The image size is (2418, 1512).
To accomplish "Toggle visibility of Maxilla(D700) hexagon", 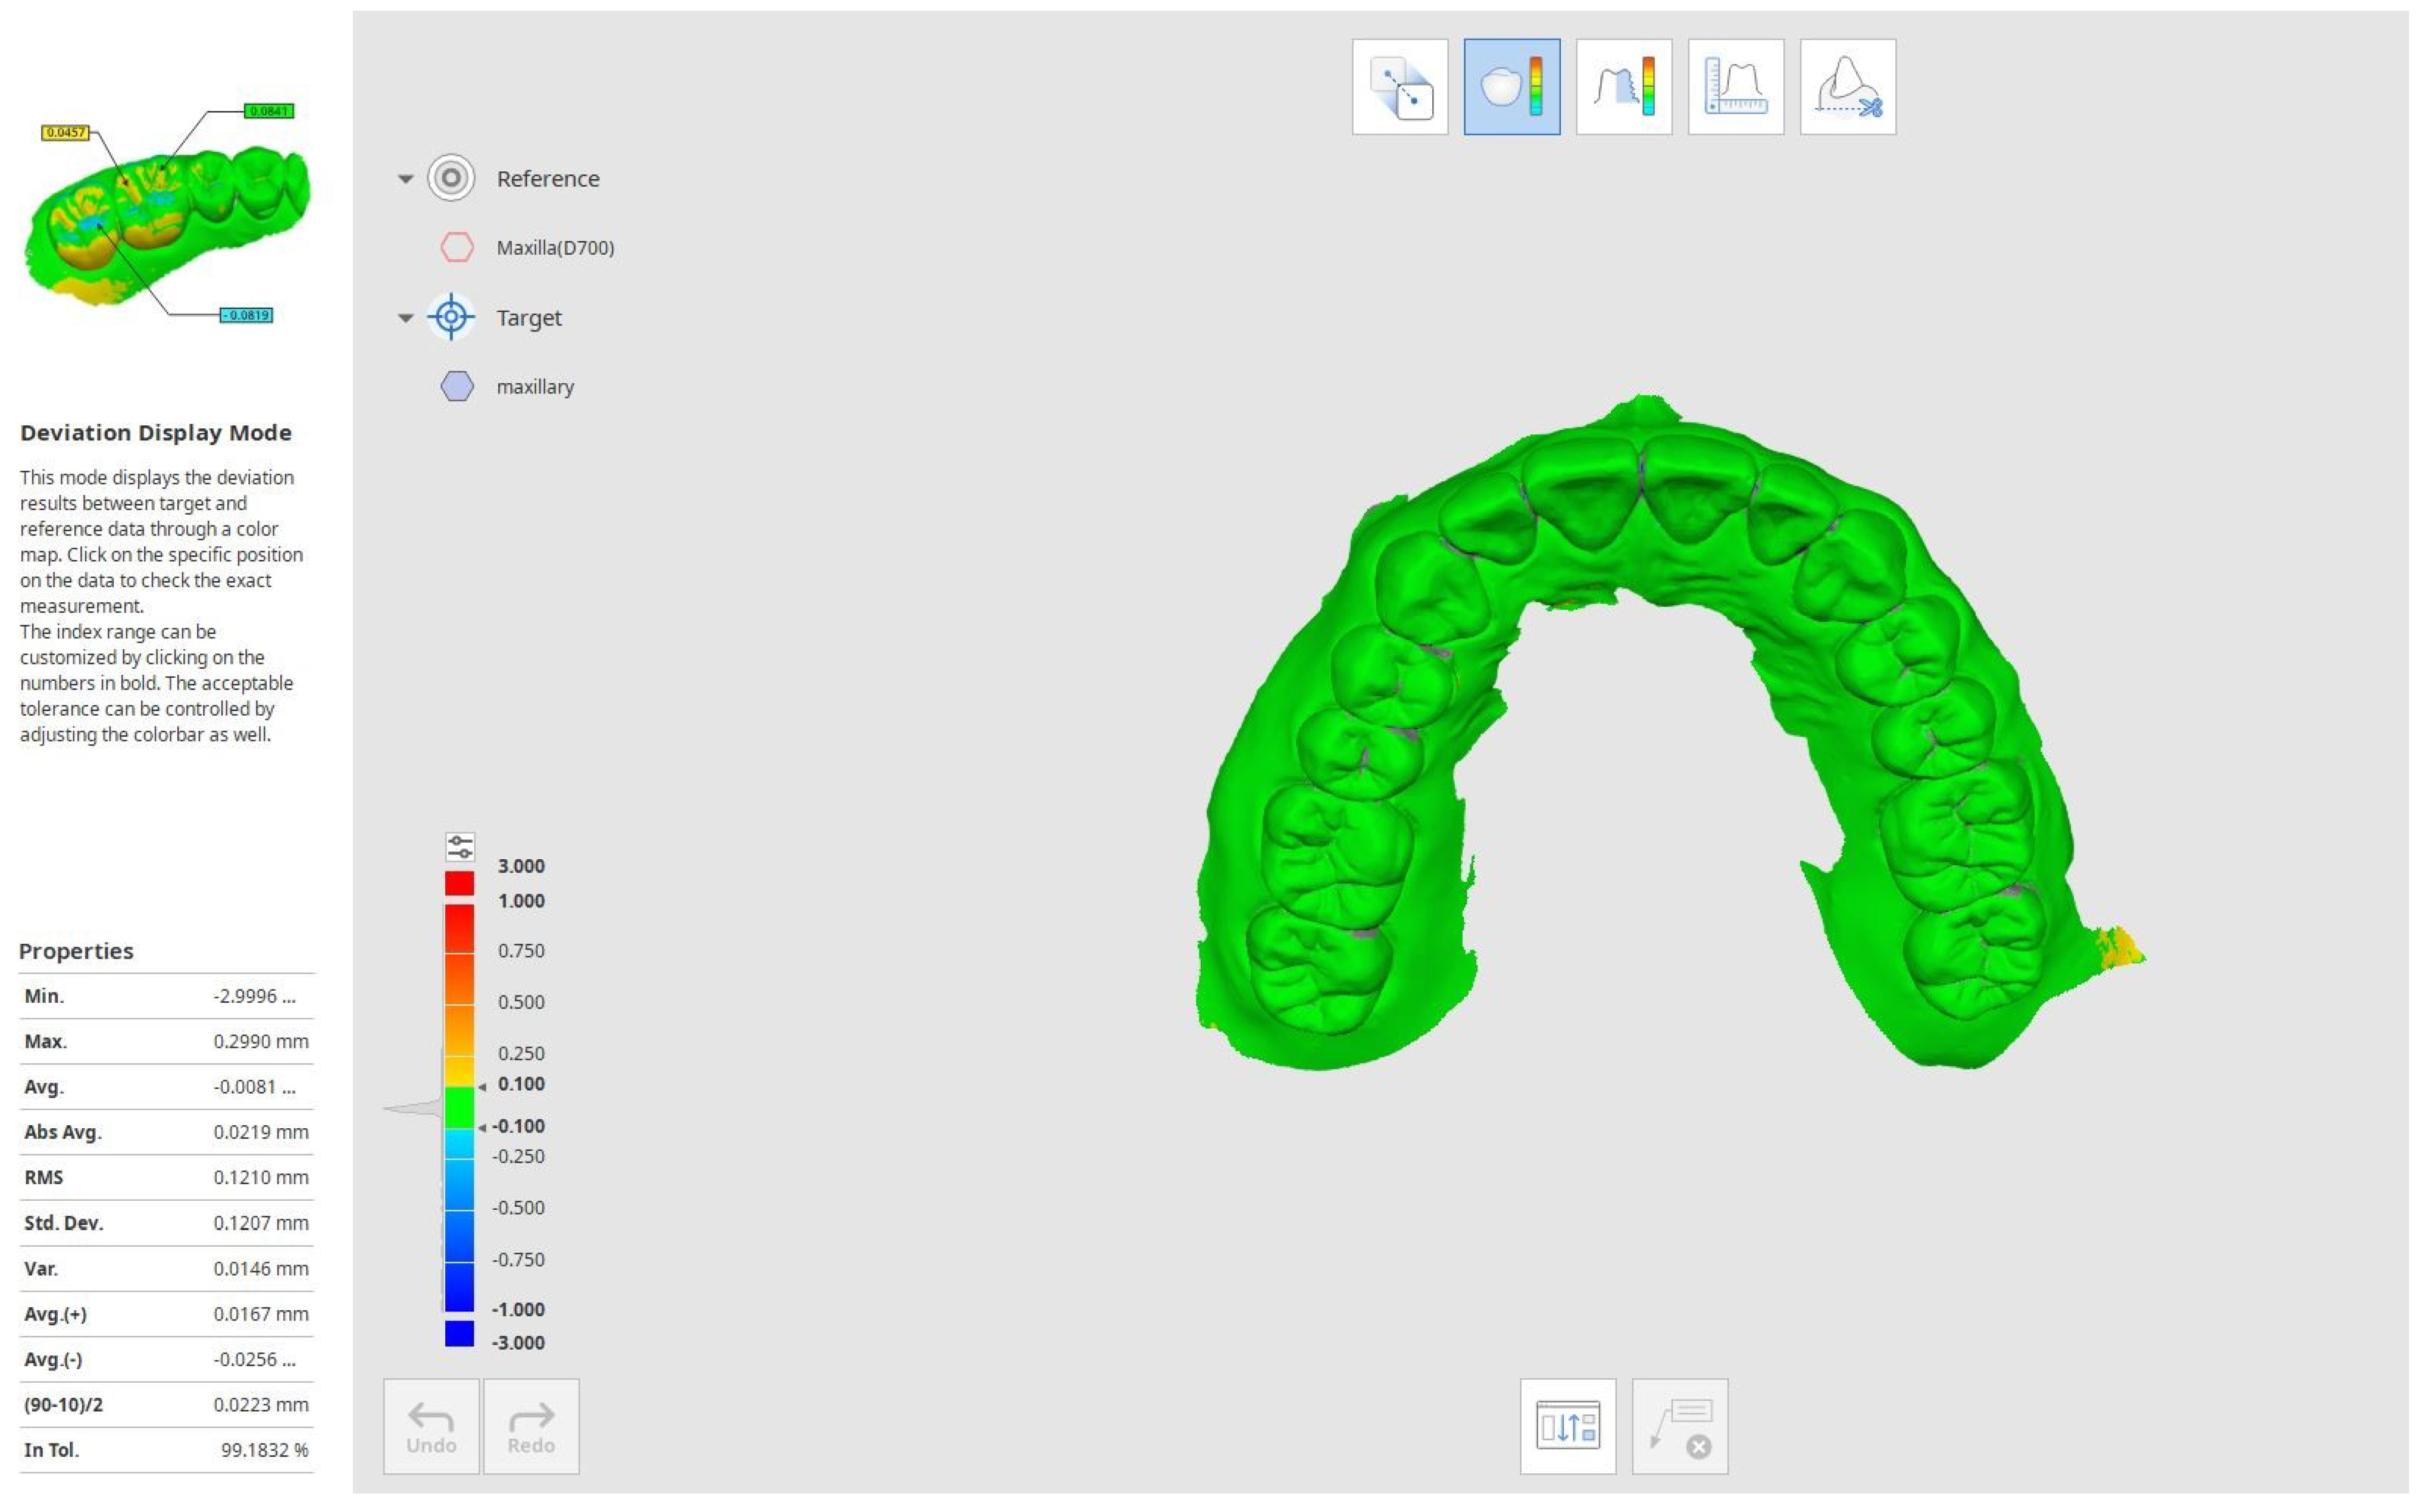I will (x=456, y=247).
